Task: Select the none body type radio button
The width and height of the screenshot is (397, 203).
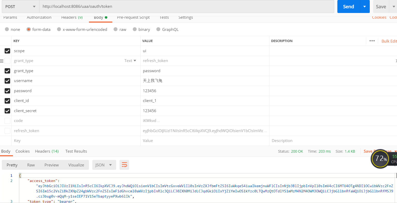Action: click(x=7, y=29)
